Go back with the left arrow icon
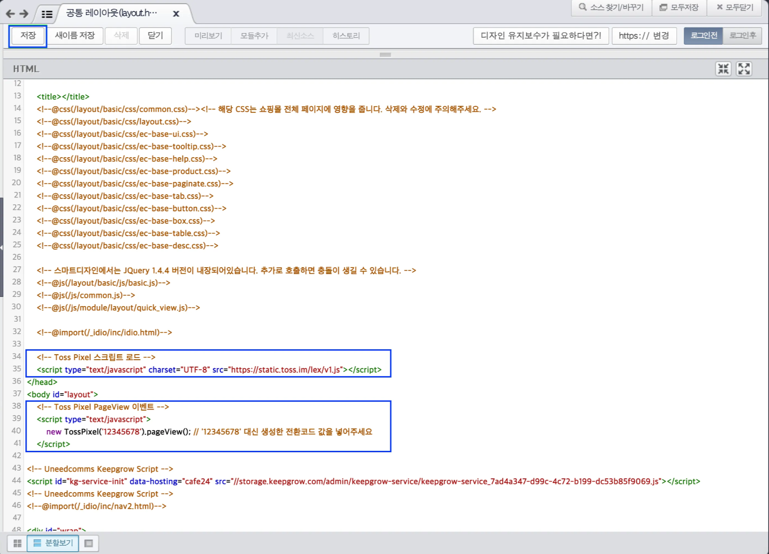Image resolution: width=769 pixels, height=554 pixels. pyautogui.click(x=11, y=14)
